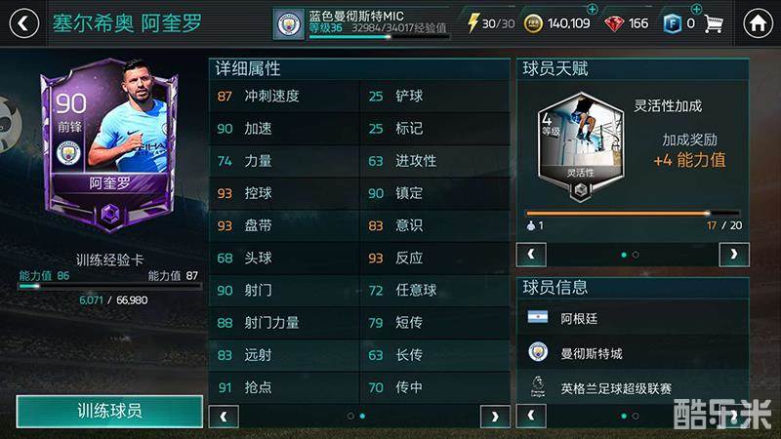781x439 pixels.
Task: Select second page dot under 球员天赋
Action: tap(636, 255)
